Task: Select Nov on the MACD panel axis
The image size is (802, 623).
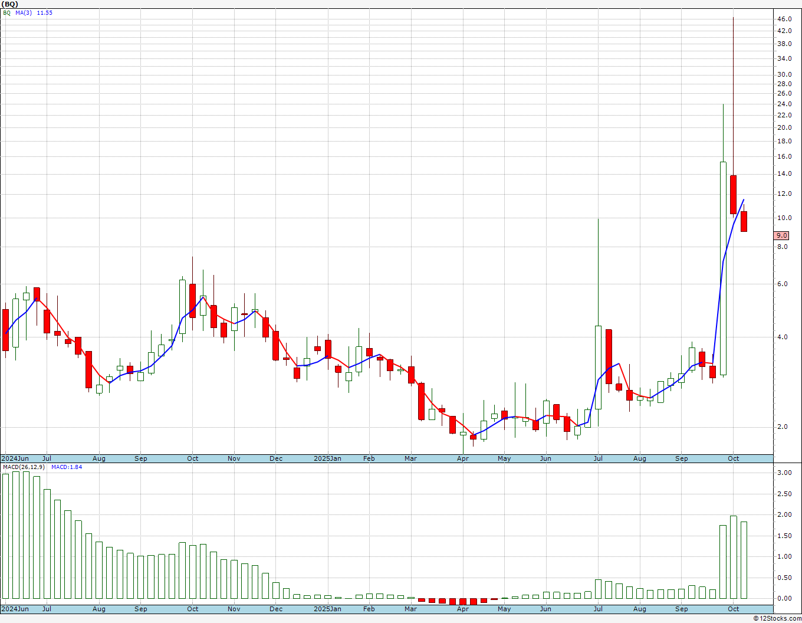Action: (x=234, y=609)
